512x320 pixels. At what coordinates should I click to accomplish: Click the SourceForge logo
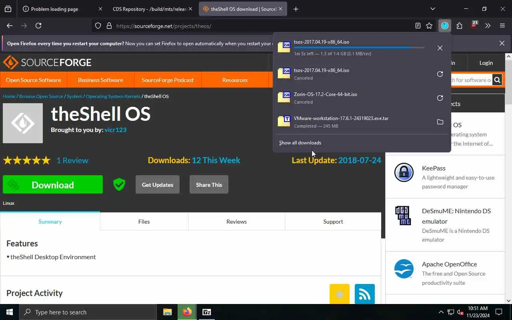point(47,62)
